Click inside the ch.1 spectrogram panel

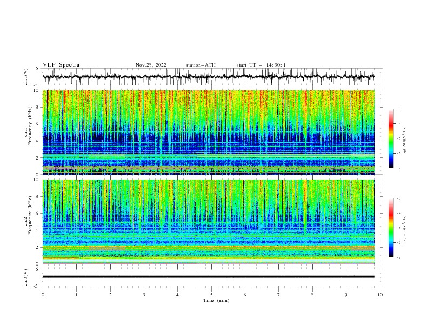(x=208, y=132)
